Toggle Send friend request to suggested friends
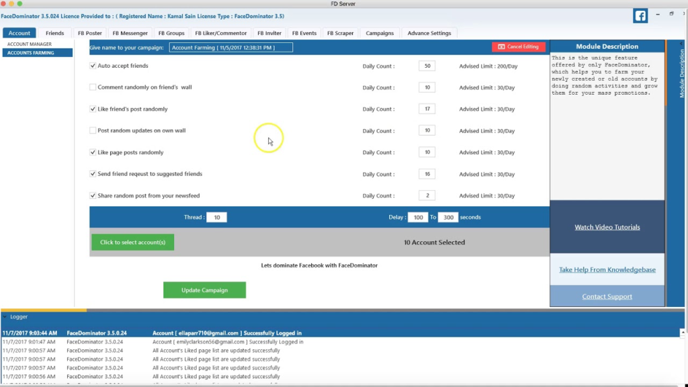The height and width of the screenshot is (387, 688). pyautogui.click(x=93, y=174)
